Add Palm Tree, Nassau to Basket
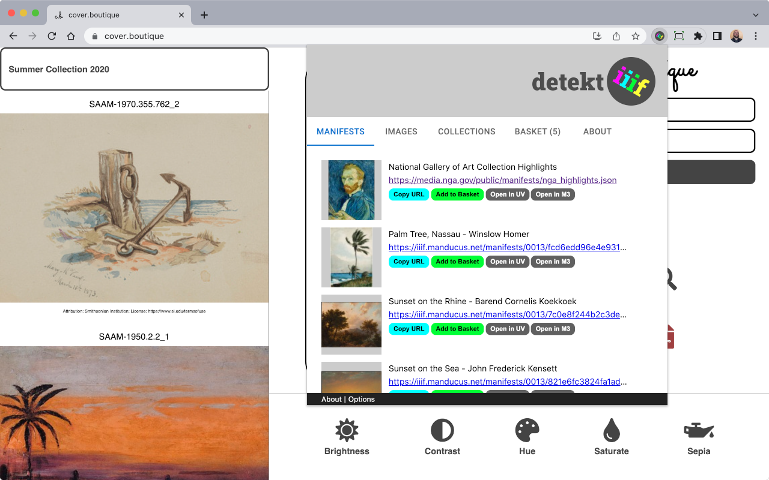The width and height of the screenshot is (769, 480). [457, 262]
